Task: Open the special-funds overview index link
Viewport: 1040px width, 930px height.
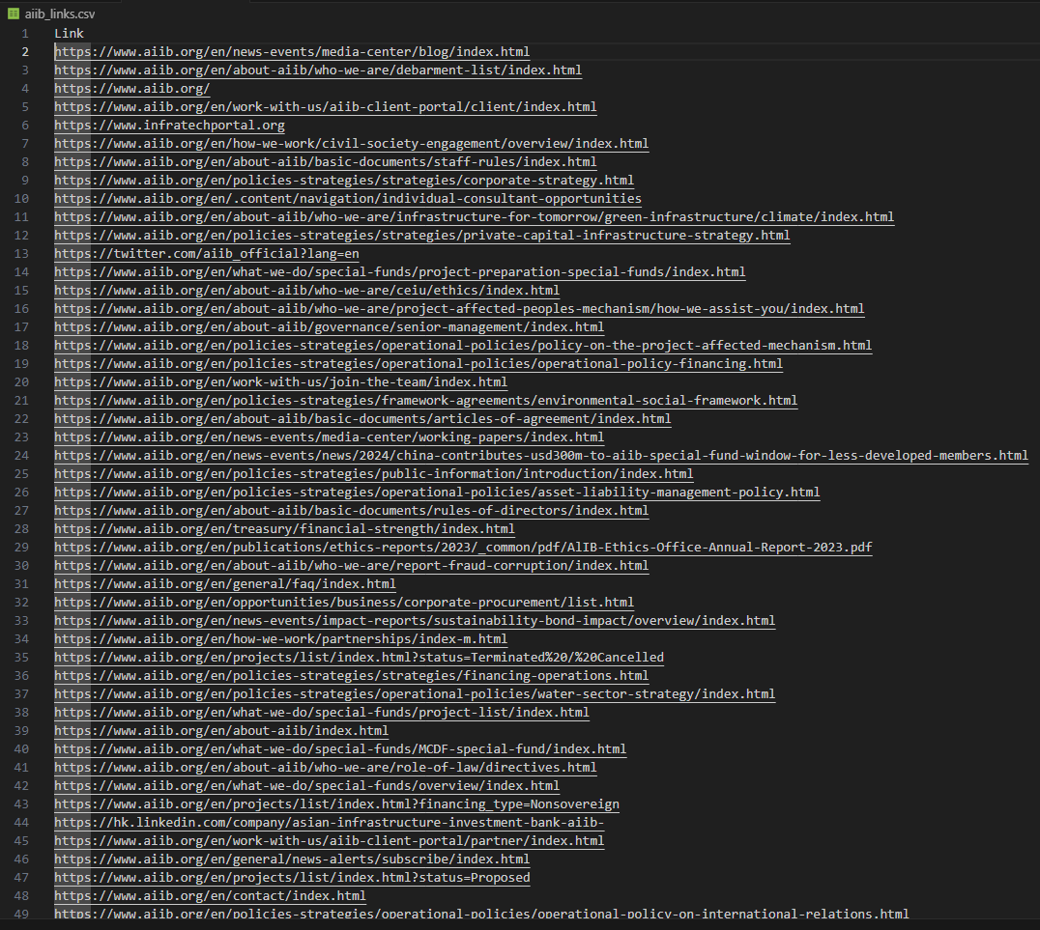Action: click(307, 786)
